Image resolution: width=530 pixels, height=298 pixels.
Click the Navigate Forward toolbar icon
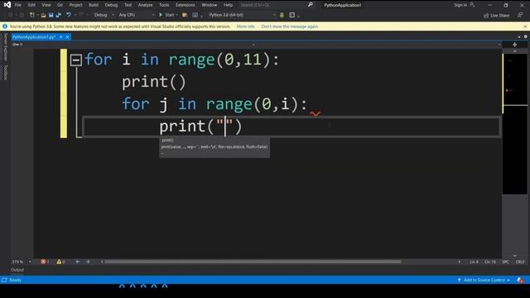[x=22, y=15]
